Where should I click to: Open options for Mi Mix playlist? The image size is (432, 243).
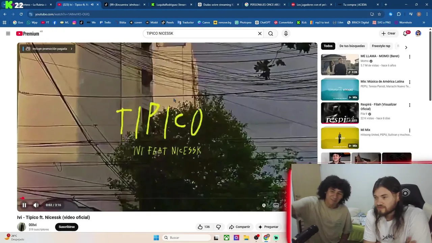(x=410, y=130)
